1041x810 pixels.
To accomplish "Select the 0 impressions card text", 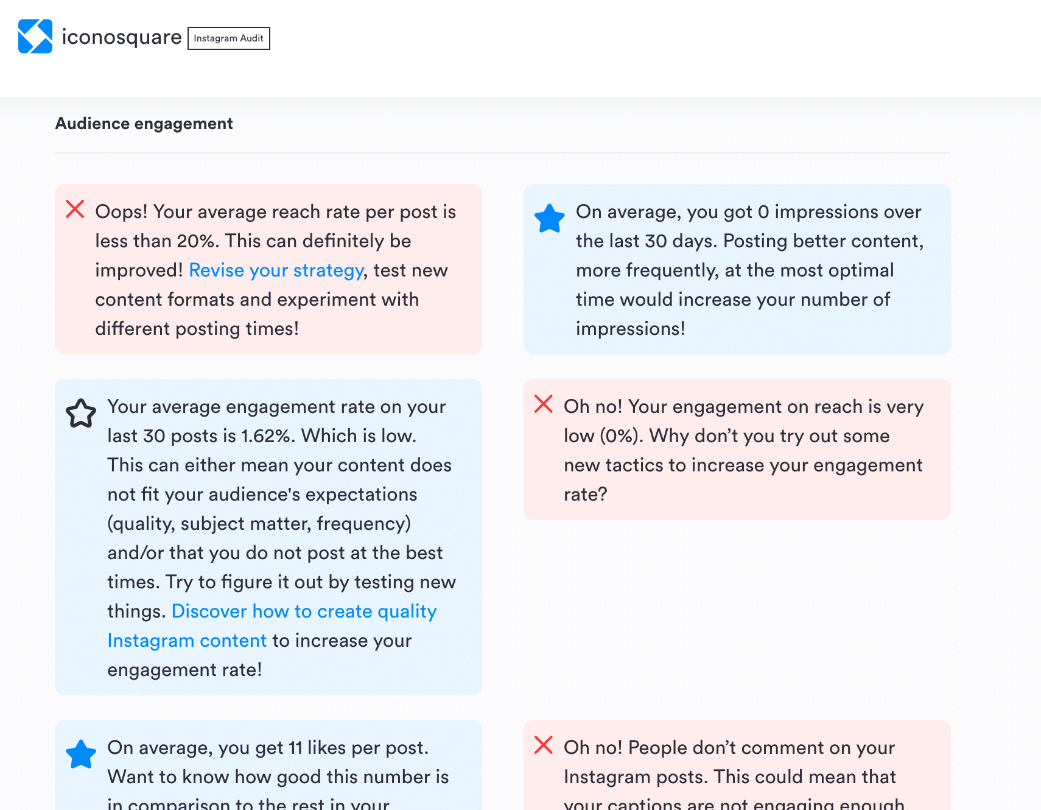I will [x=749, y=270].
